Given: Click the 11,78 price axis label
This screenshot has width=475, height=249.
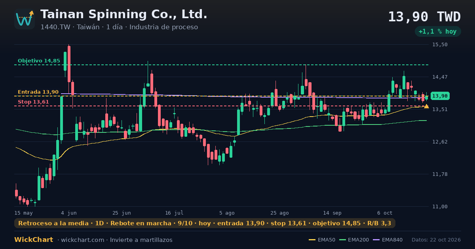Looking at the screenshot, I should click(440, 174).
